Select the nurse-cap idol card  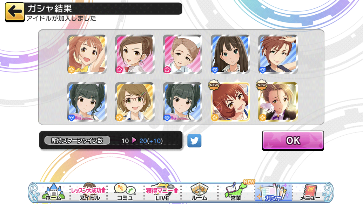click(182, 54)
